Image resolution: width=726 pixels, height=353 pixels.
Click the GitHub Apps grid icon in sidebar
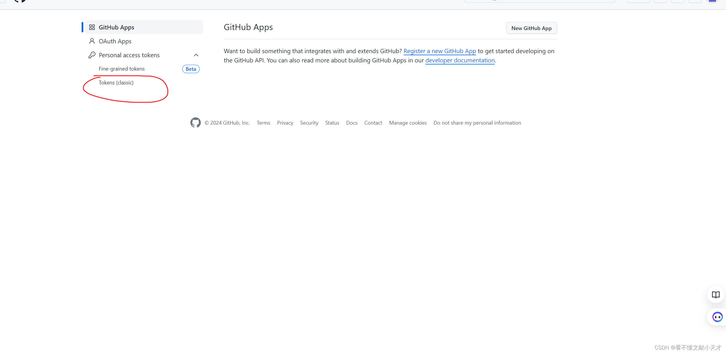pyautogui.click(x=92, y=27)
